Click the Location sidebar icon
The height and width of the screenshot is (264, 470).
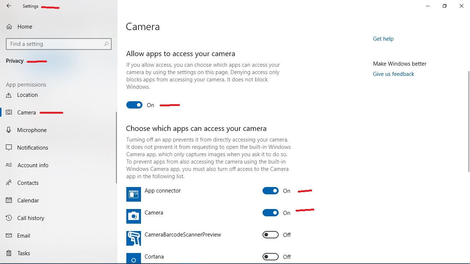pos(9,95)
